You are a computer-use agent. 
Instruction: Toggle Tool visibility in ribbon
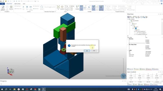(81, 8)
